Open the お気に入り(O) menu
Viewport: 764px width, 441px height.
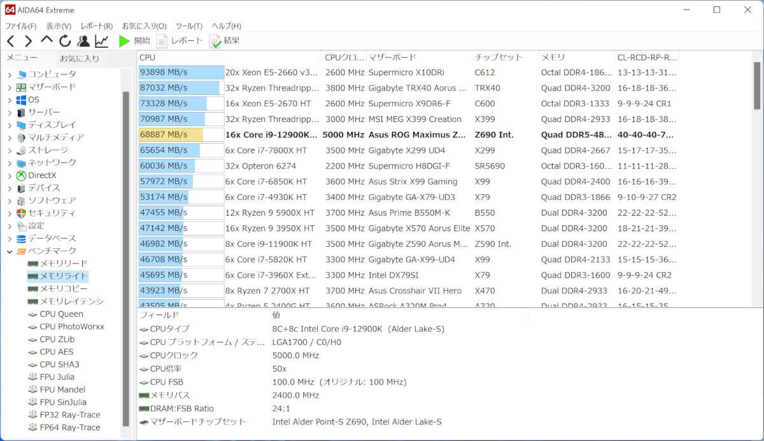pyautogui.click(x=145, y=26)
